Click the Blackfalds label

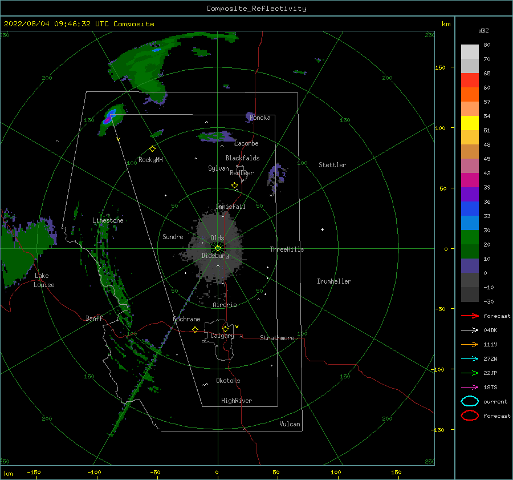click(242, 158)
